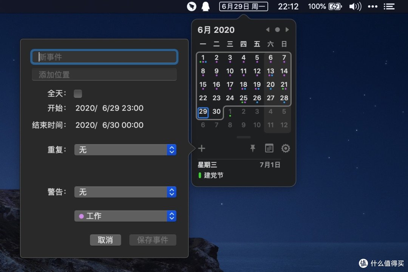The height and width of the screenshot is (272, 408).
Task: Click the 保存事件 save event button
Action: pos(153,240)
